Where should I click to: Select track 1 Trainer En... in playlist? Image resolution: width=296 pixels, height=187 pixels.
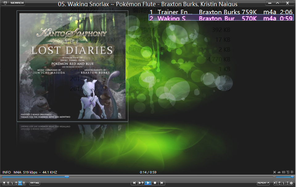point(221,12)
